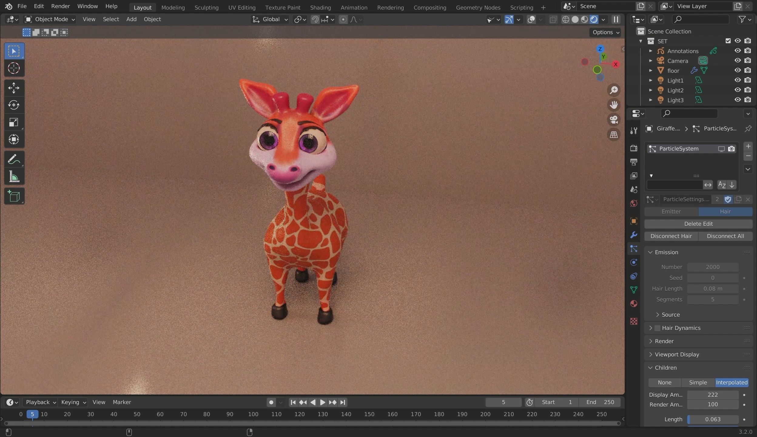Open the Tool properties tab

tap(634, 131)
